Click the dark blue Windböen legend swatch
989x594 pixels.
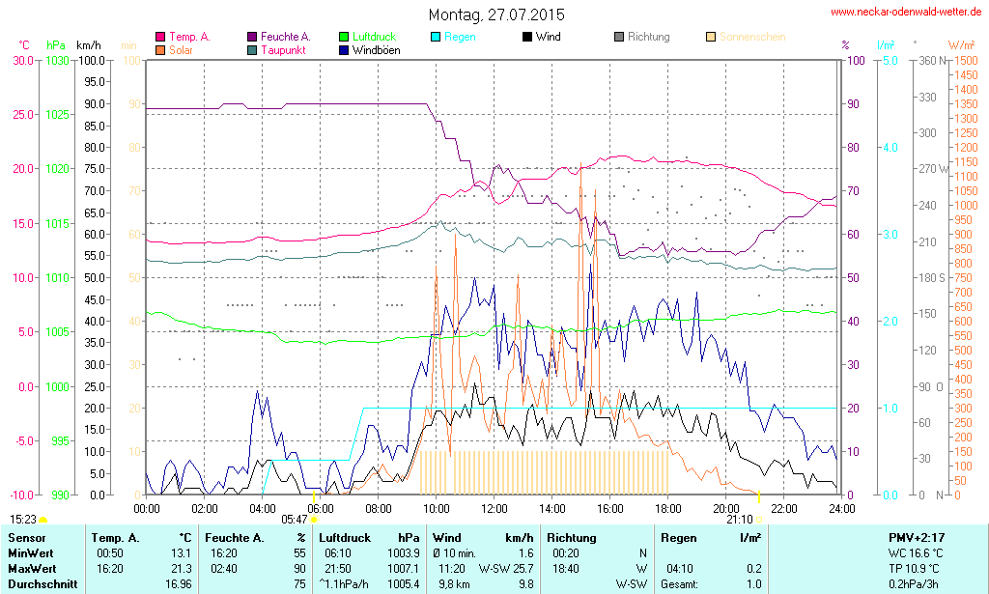[x=345, y=49]
